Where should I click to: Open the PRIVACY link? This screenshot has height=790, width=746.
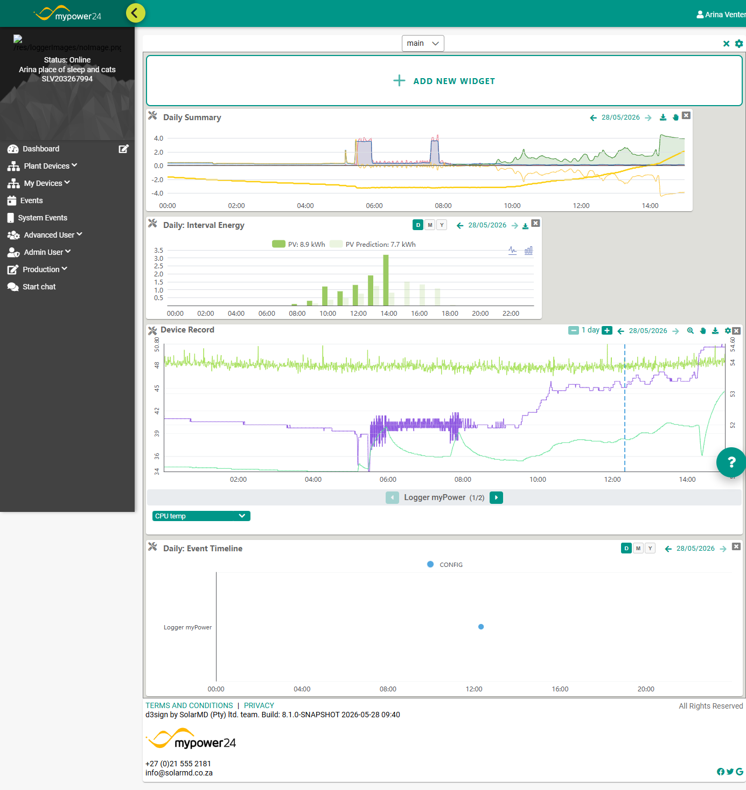(259, 705)
